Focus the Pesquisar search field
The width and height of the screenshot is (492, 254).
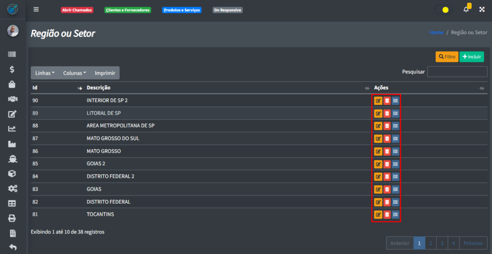457,72
